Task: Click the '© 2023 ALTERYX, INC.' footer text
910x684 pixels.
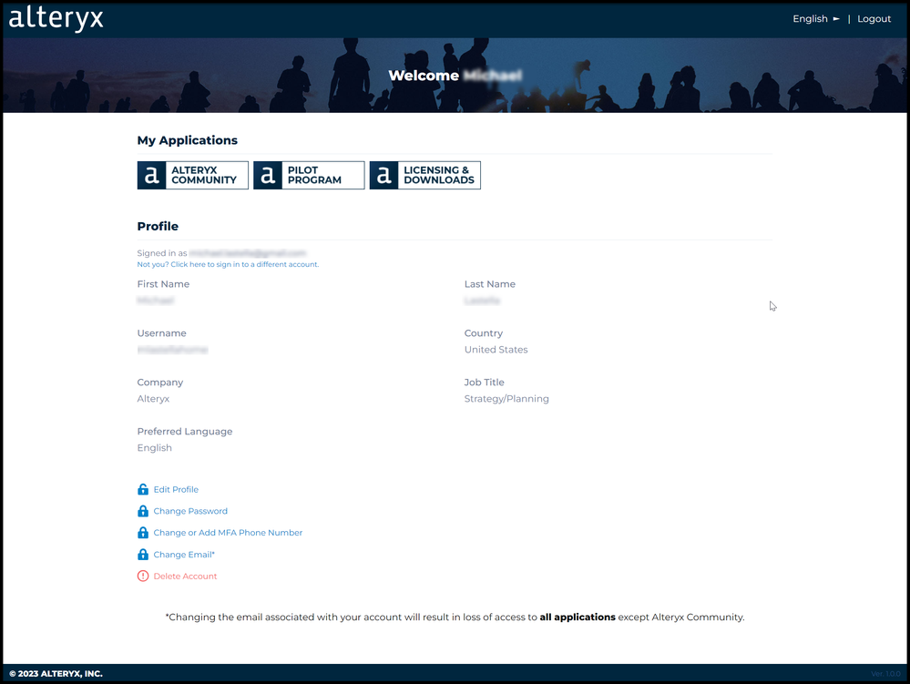Action: coord(56,674)
